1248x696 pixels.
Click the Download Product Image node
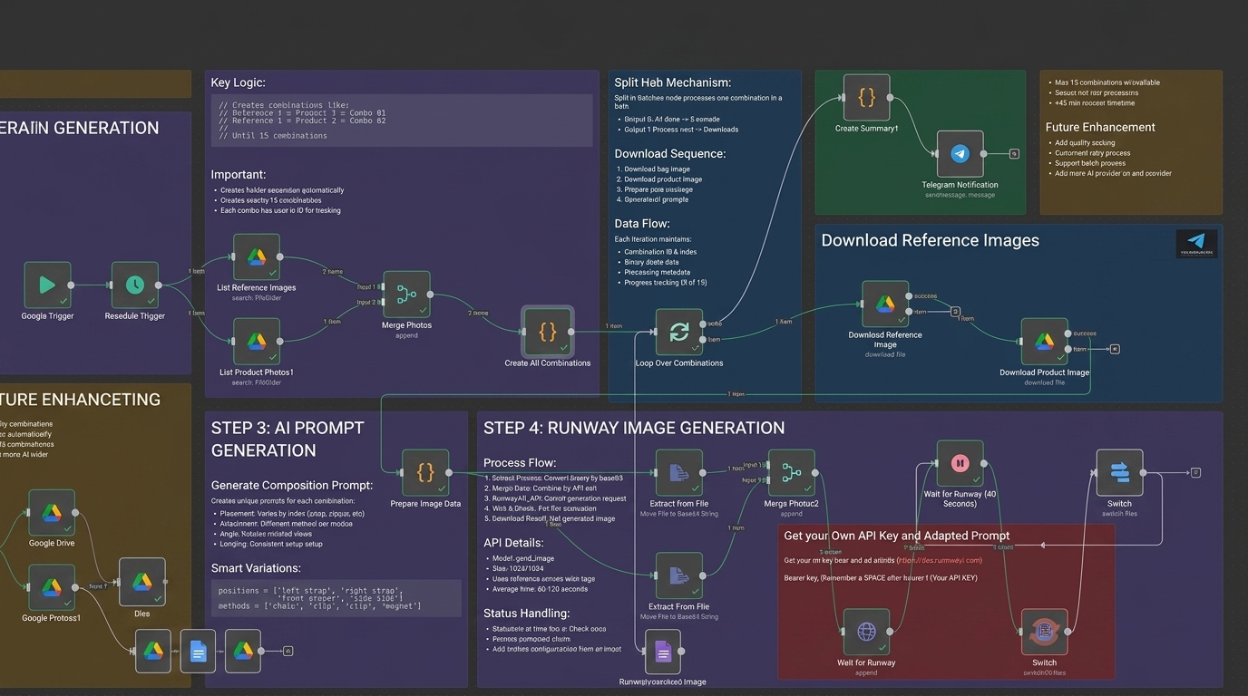click(1044, 342)
